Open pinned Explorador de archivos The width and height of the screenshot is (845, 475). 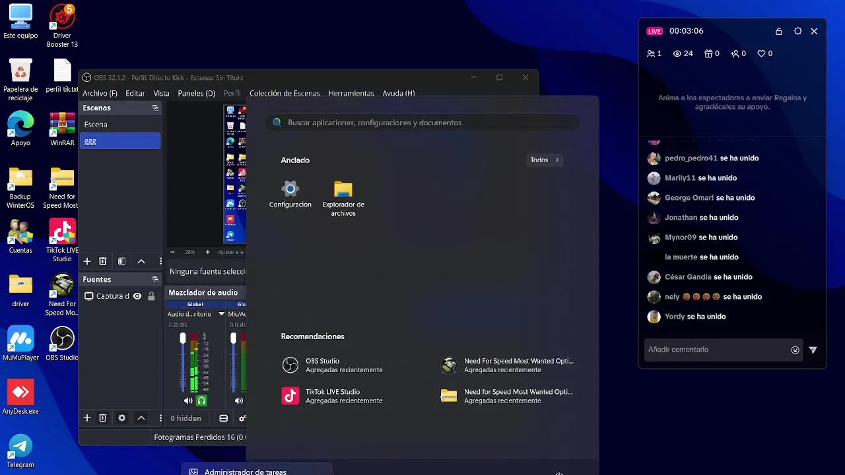[x=343, y=198]
